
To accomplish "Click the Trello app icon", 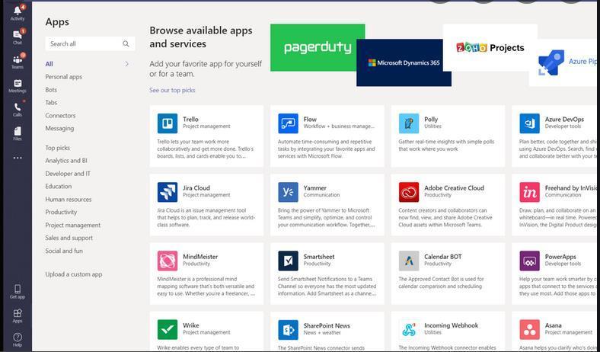I will click(x=168, y=123).
